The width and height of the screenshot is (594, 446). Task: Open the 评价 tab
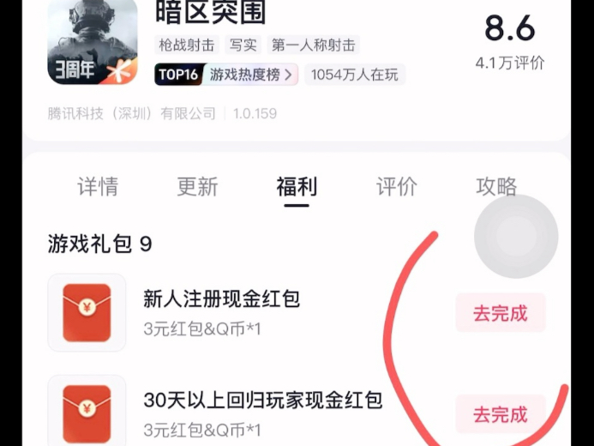pos(397,186)
